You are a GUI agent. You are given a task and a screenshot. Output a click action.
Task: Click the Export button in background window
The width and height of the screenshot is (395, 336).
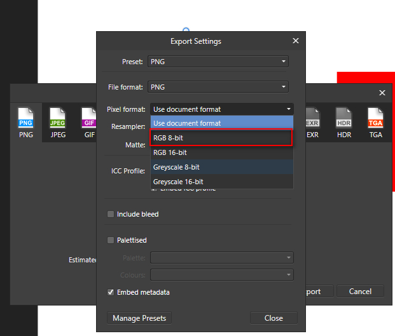click(x=319, y=292)
